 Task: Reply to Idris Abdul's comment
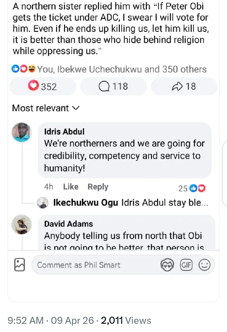point(98,187)
